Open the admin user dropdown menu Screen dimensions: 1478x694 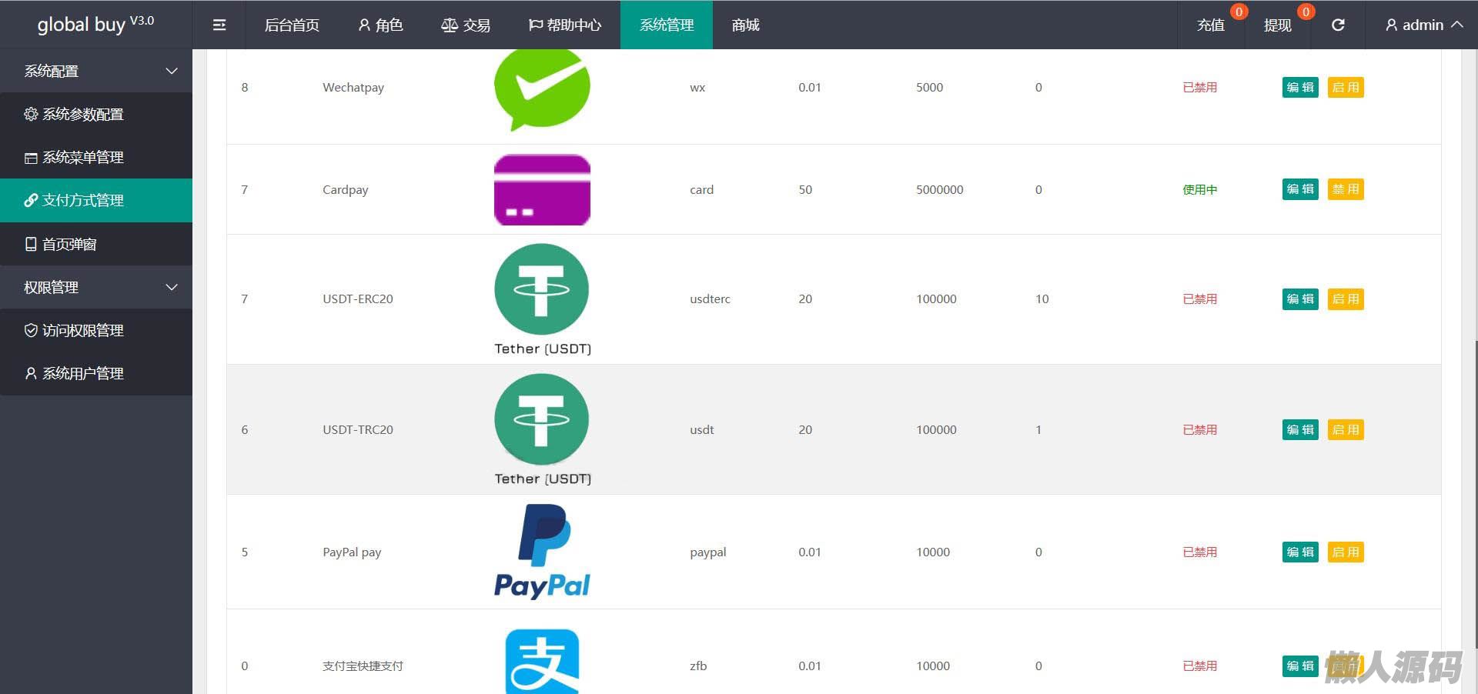click(1423, 25)
